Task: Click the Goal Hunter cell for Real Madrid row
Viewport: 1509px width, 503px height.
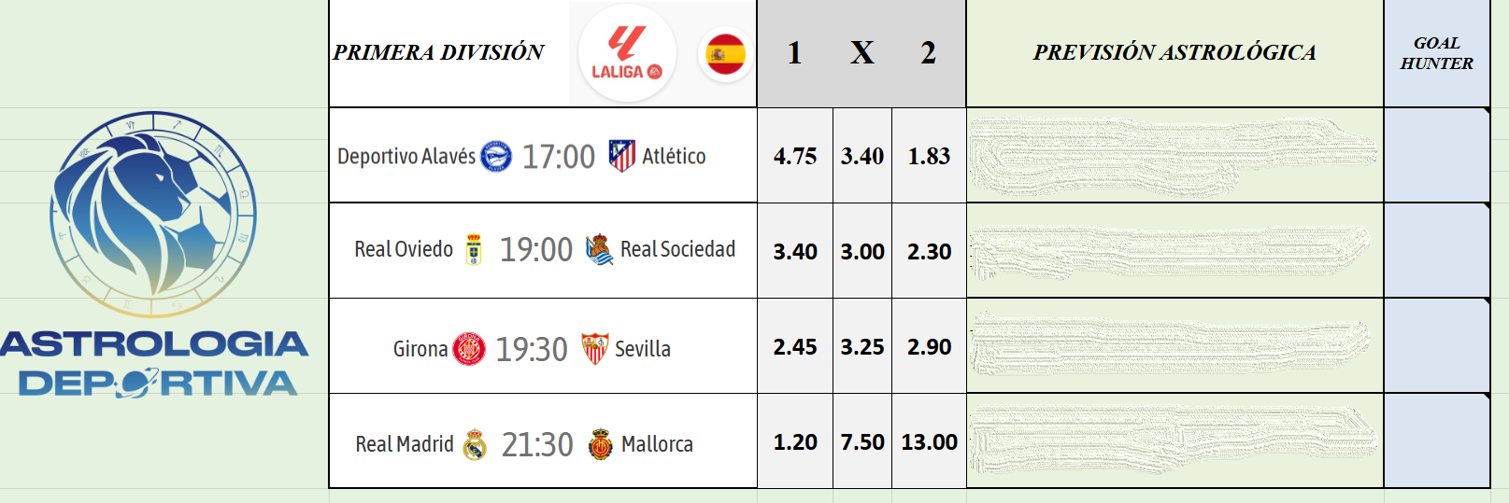Action: tap(1436, 440)
